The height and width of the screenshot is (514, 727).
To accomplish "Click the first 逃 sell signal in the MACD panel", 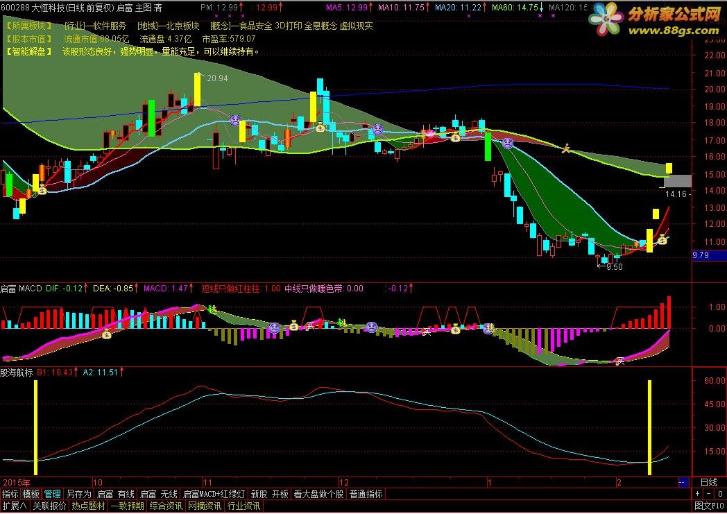I will [213, 309].
